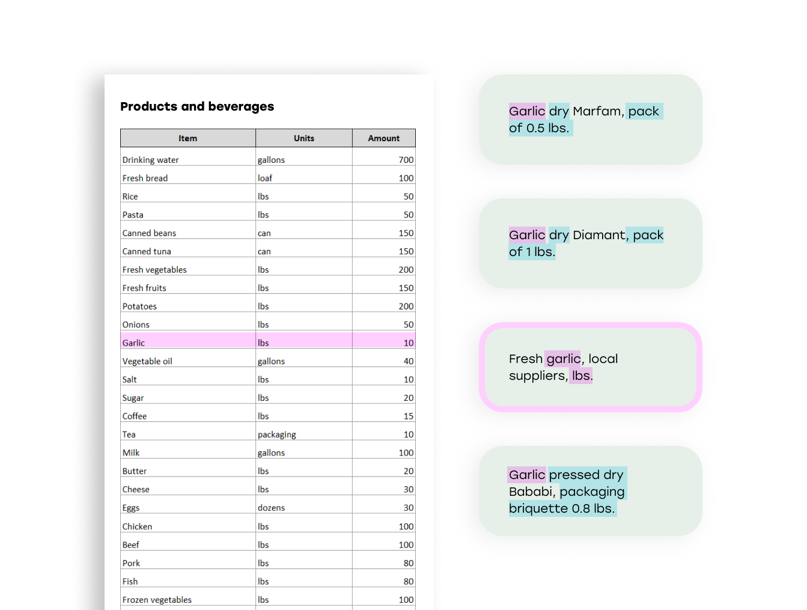Screen dimensions: 807x610
Task: Select the amount '15' for Coffee
Action: pyautogui.click(x=384, y=413)
